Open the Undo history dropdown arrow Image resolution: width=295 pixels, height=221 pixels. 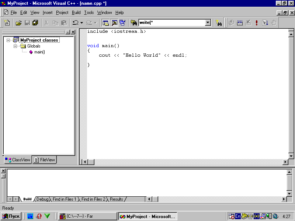[x=81, y=23]
